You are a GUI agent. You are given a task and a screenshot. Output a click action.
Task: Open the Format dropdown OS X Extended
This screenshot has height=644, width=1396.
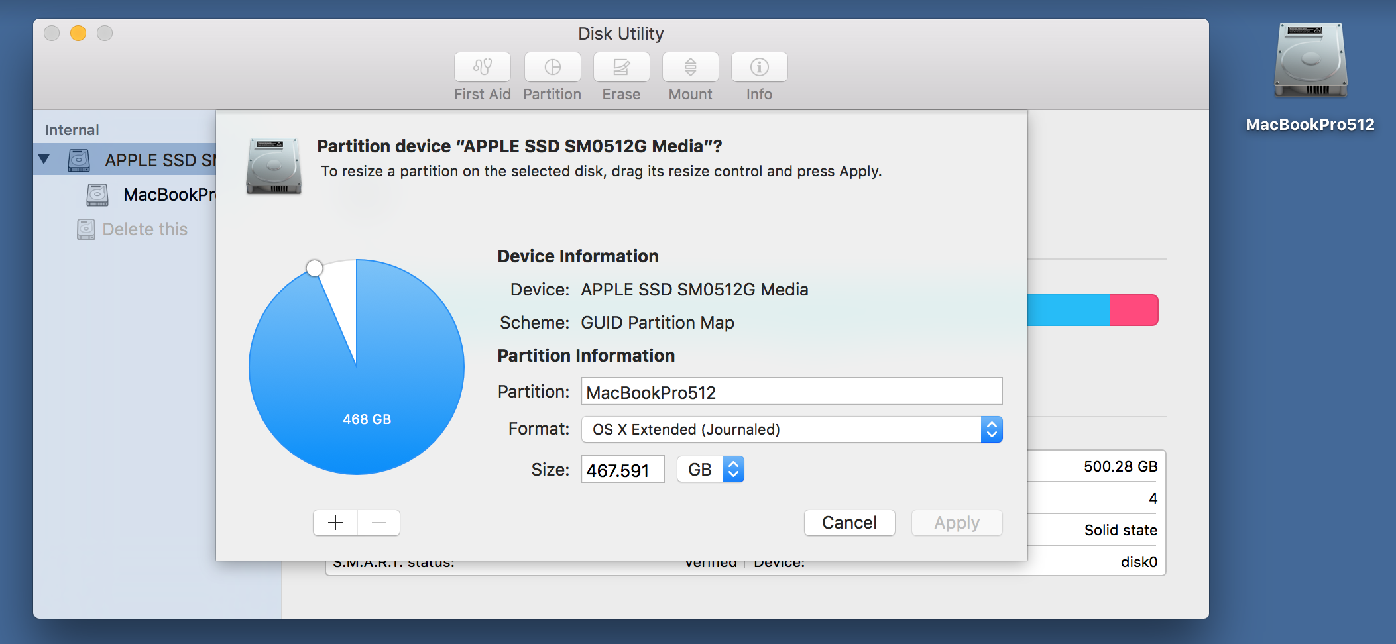click(x=791, y=429)
